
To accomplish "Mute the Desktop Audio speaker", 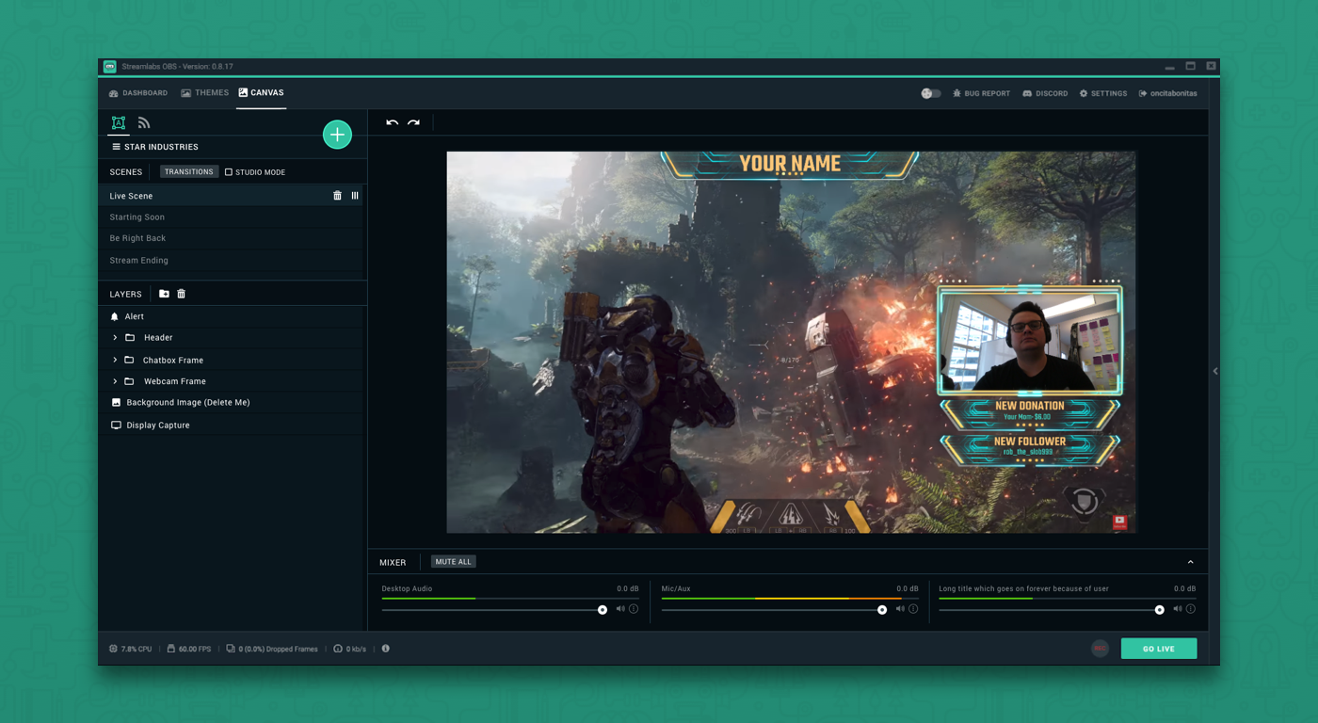I will [620, 609].
